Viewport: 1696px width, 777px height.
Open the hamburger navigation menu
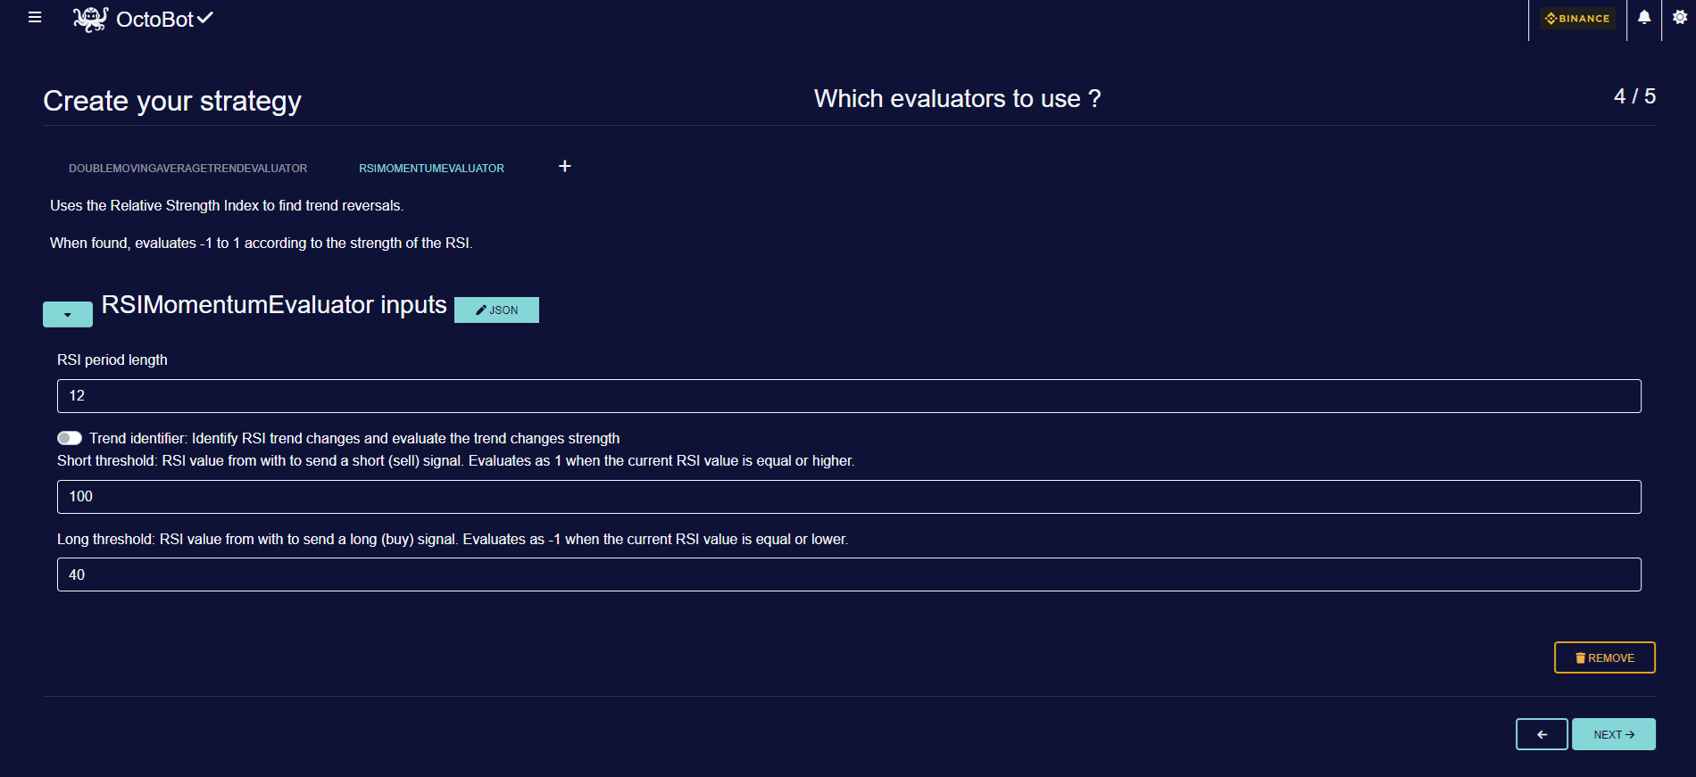point(35,18)
